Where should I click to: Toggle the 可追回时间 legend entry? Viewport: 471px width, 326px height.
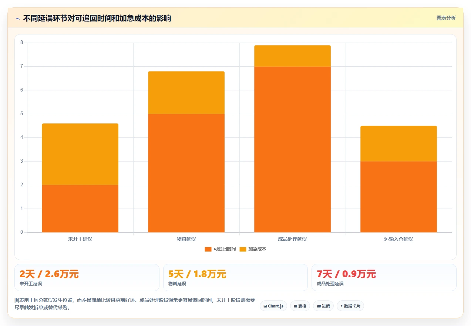[x=220, y=249]
